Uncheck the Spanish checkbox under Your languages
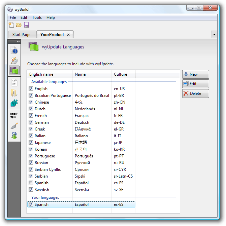 (x=31, y=204)
